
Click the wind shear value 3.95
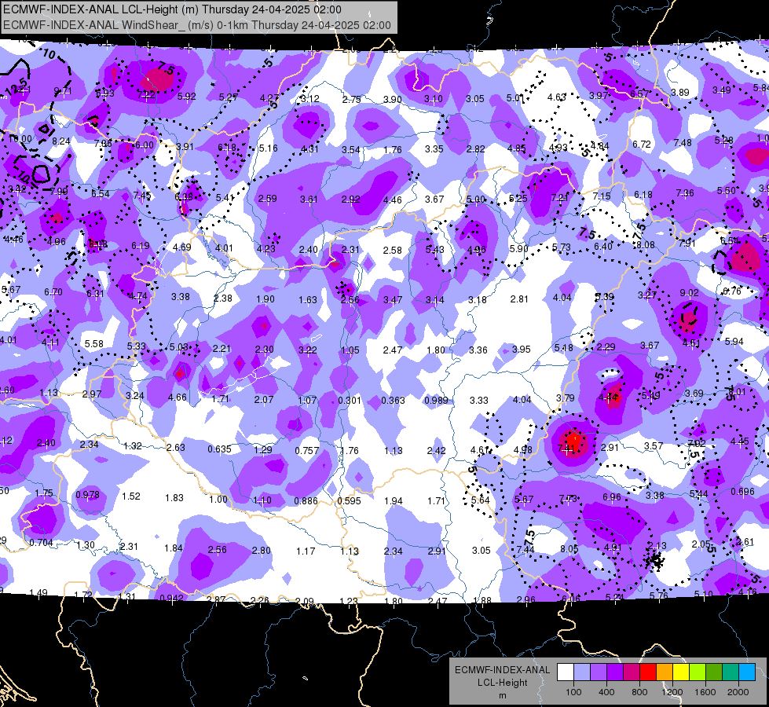(522, 350)
